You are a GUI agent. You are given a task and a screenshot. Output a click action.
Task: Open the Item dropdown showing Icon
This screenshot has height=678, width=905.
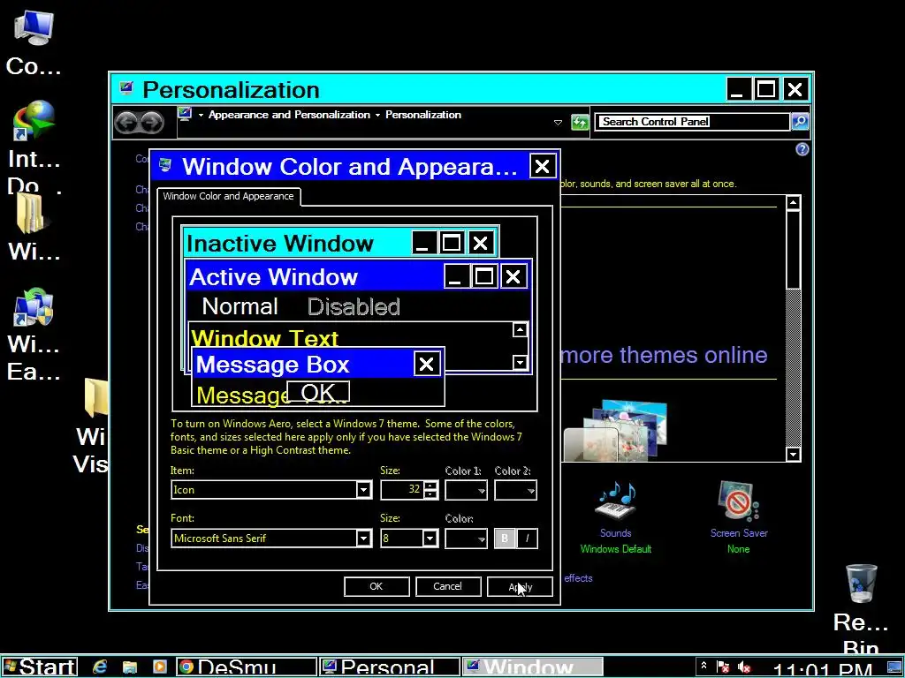click(x=363, y=490)
